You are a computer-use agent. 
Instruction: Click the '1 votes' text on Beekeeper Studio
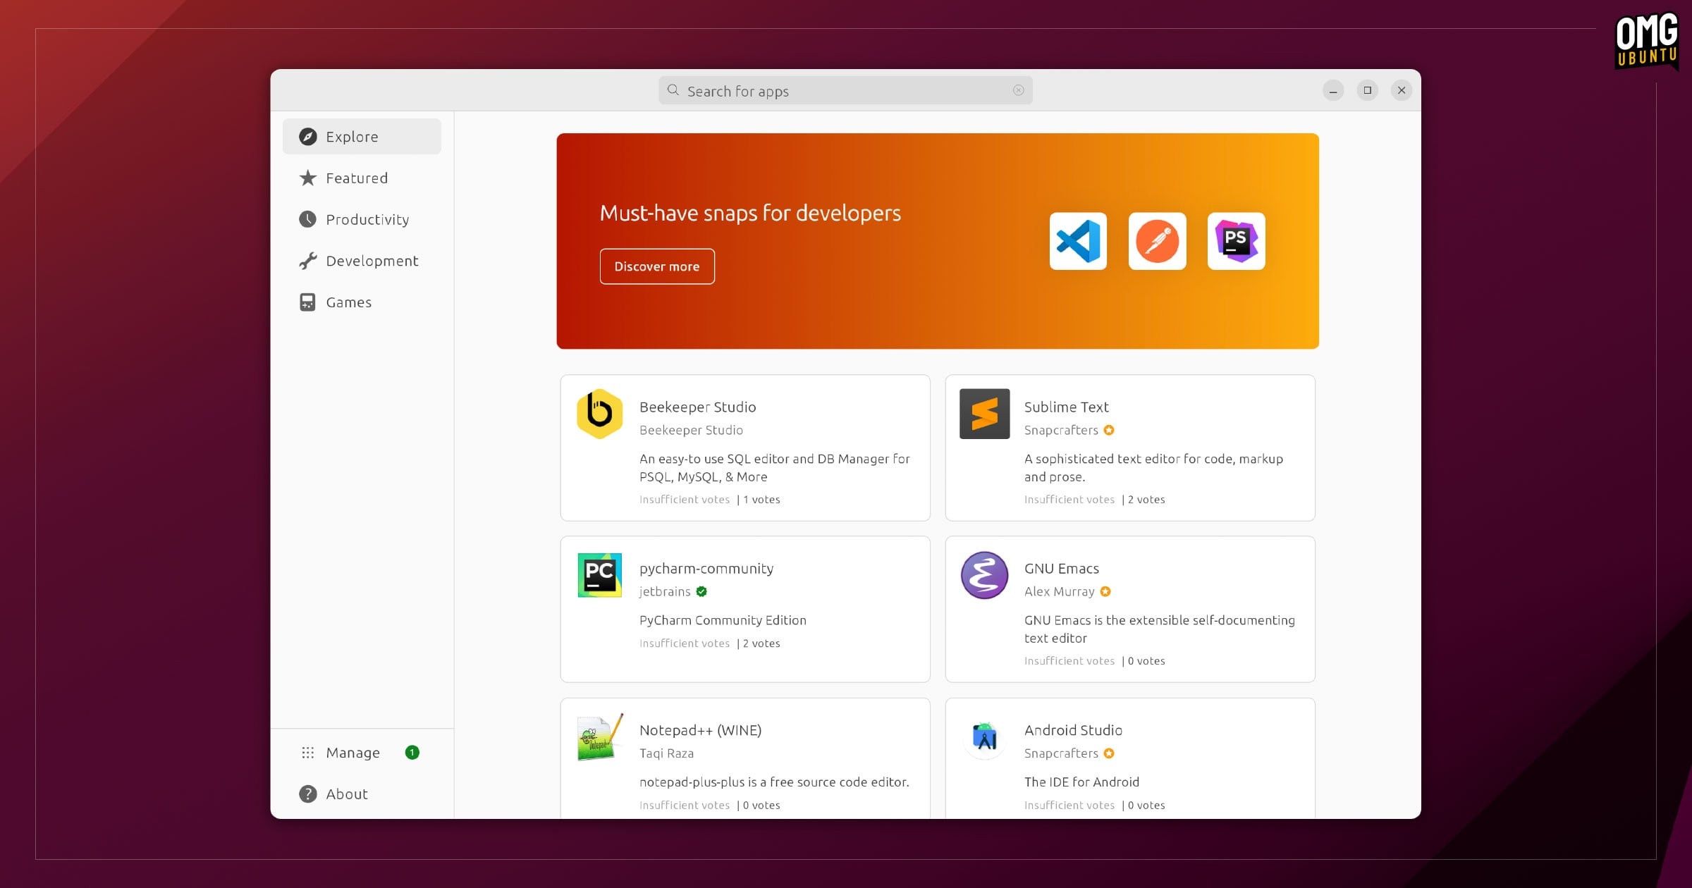pos(761,500)
